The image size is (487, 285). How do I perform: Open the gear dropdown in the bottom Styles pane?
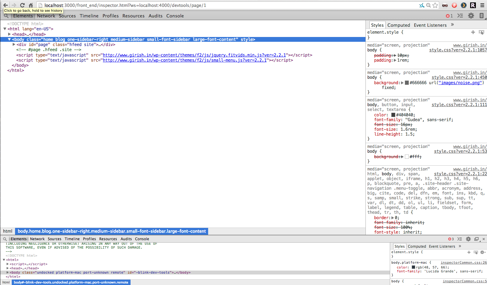482,252
